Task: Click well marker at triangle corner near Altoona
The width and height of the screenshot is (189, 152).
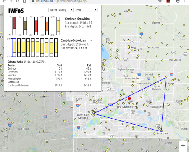Action: (166, 77)
